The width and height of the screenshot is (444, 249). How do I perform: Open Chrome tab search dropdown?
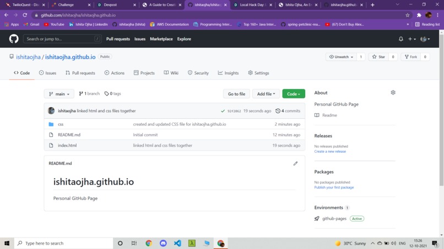click(x=397, y=4)
